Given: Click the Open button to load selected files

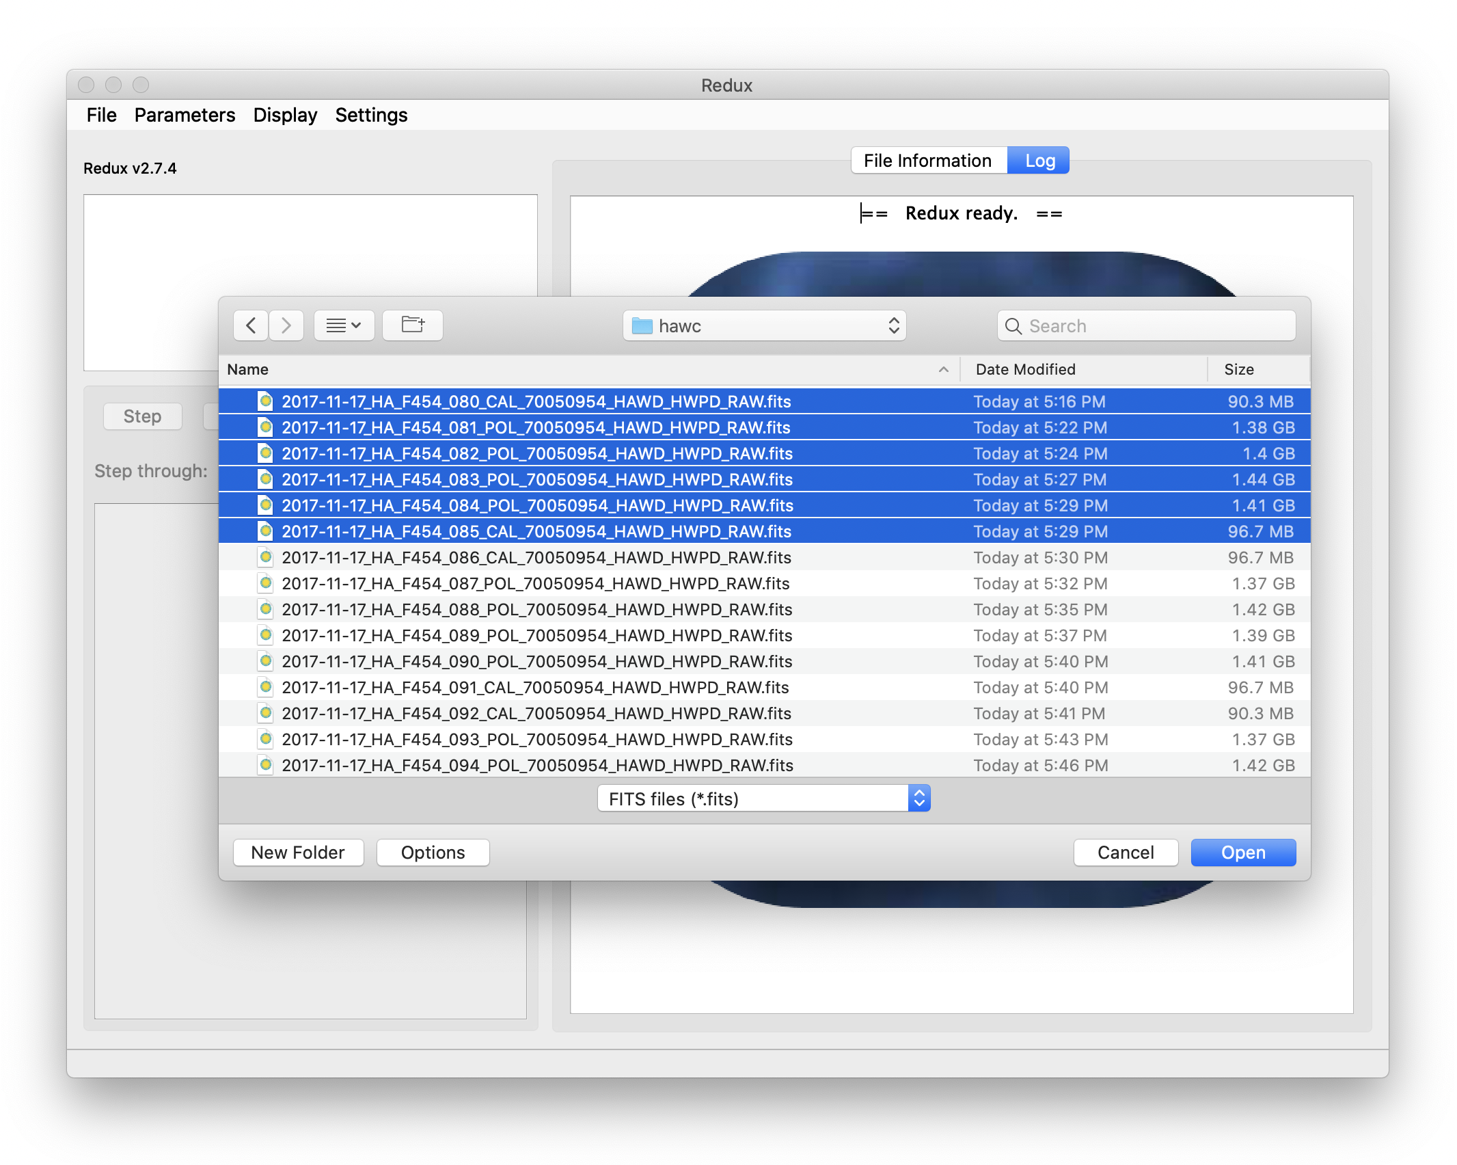Looking at the screenshot, I should point(1242,852).
